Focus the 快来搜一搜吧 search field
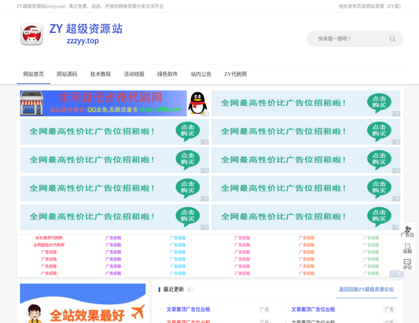Image resolution: width=419 pixels, height=323 pixels. (x=355, y=39)
